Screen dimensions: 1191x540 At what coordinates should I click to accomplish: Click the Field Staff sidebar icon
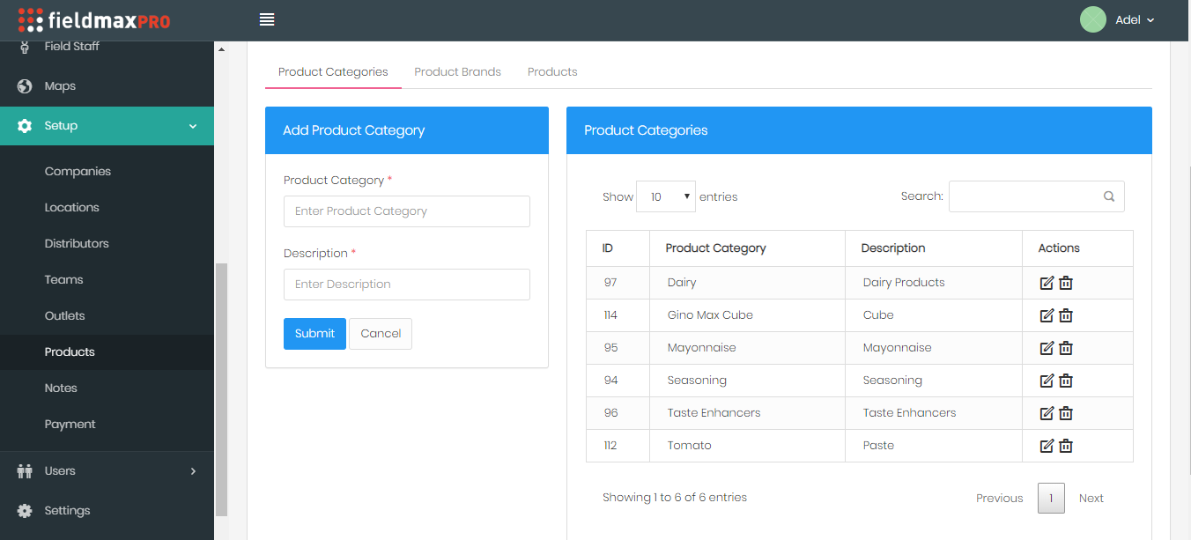(25, 46)
